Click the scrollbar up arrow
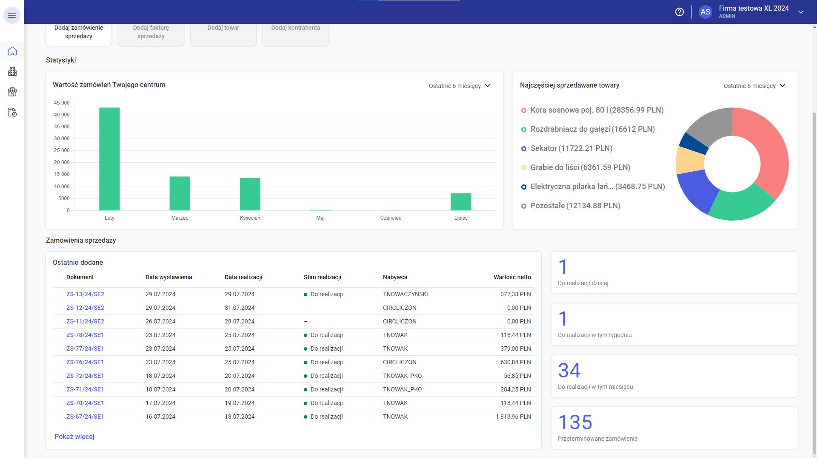This screenshot has height=459, width=817. tap(814, 27)
